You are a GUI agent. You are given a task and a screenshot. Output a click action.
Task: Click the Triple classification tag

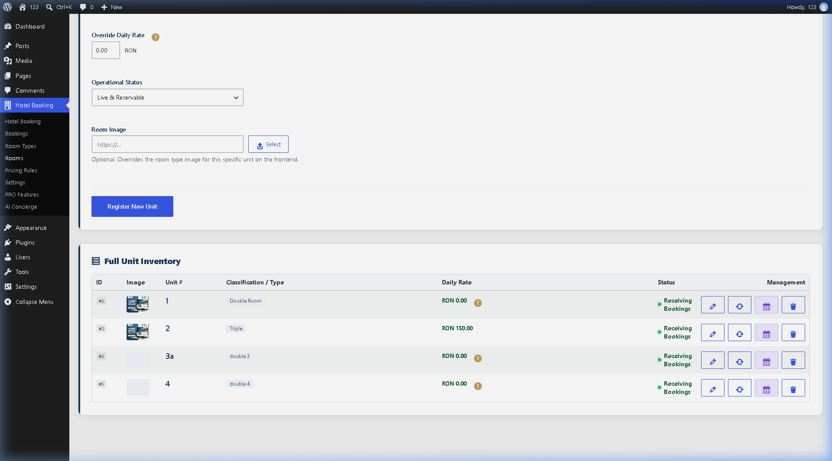pyautogui.click(x=236, y=329)
